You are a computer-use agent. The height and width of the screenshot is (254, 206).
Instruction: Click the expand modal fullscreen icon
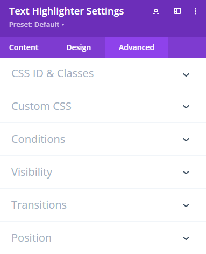[156, 11]
